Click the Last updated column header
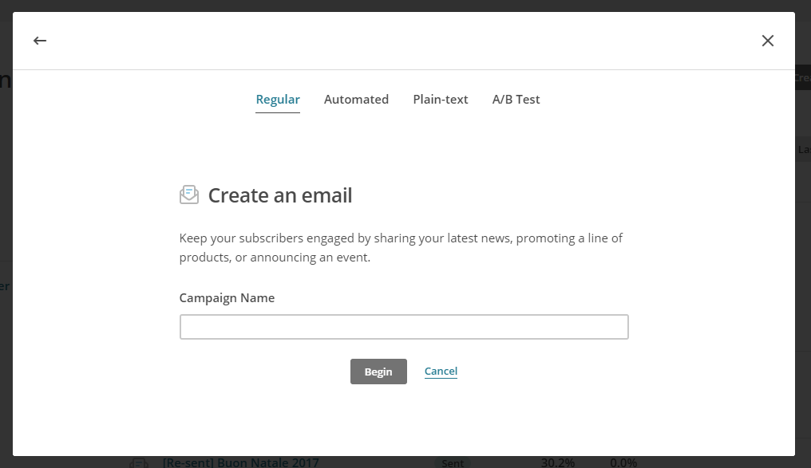Viewport: 811px width, 468px height. click(805, 149)
